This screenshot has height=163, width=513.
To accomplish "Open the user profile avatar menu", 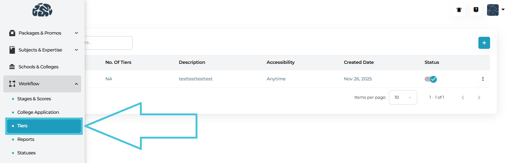I will tap(495, 10).
